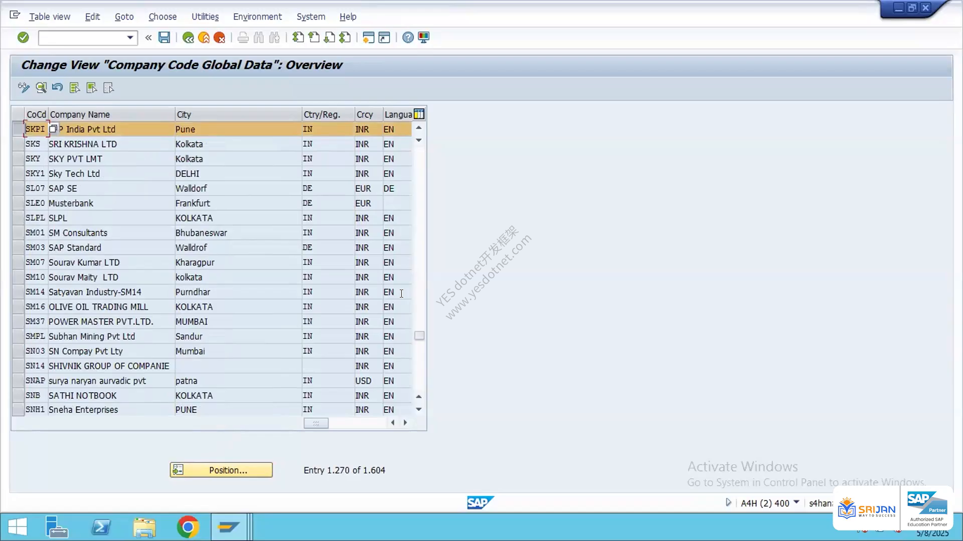Expand the status bar triangle before A4H

pos(728,502)
